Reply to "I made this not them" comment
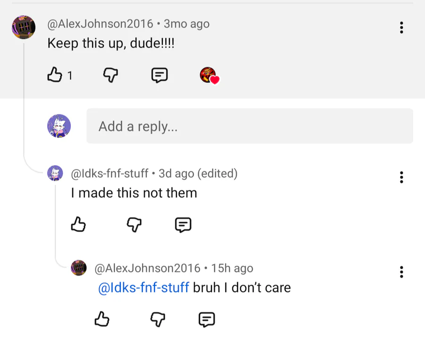425x360 pixels. (x=183, y=225)
